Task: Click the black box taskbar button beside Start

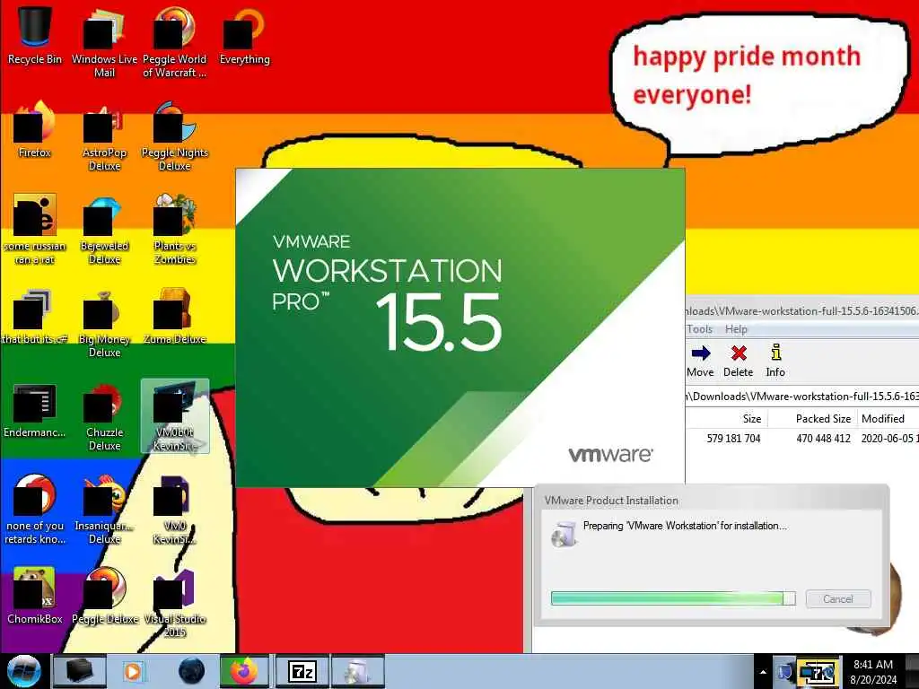Action: tap(80, 671)
